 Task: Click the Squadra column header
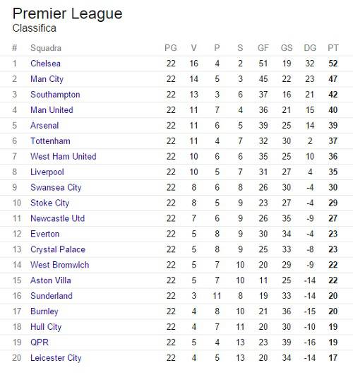[46, 48]
